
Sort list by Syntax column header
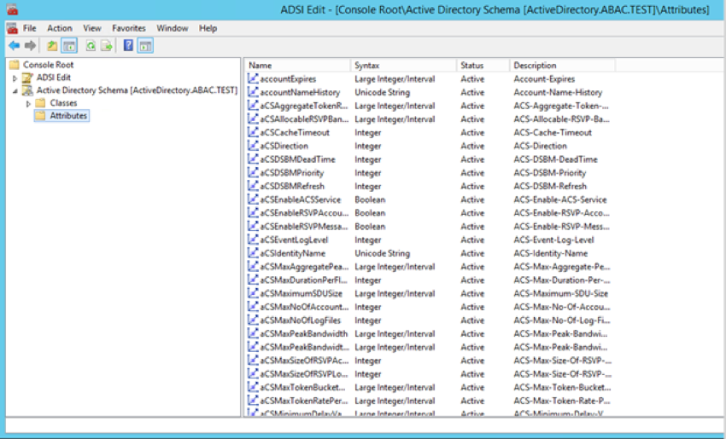coord(404,65)
